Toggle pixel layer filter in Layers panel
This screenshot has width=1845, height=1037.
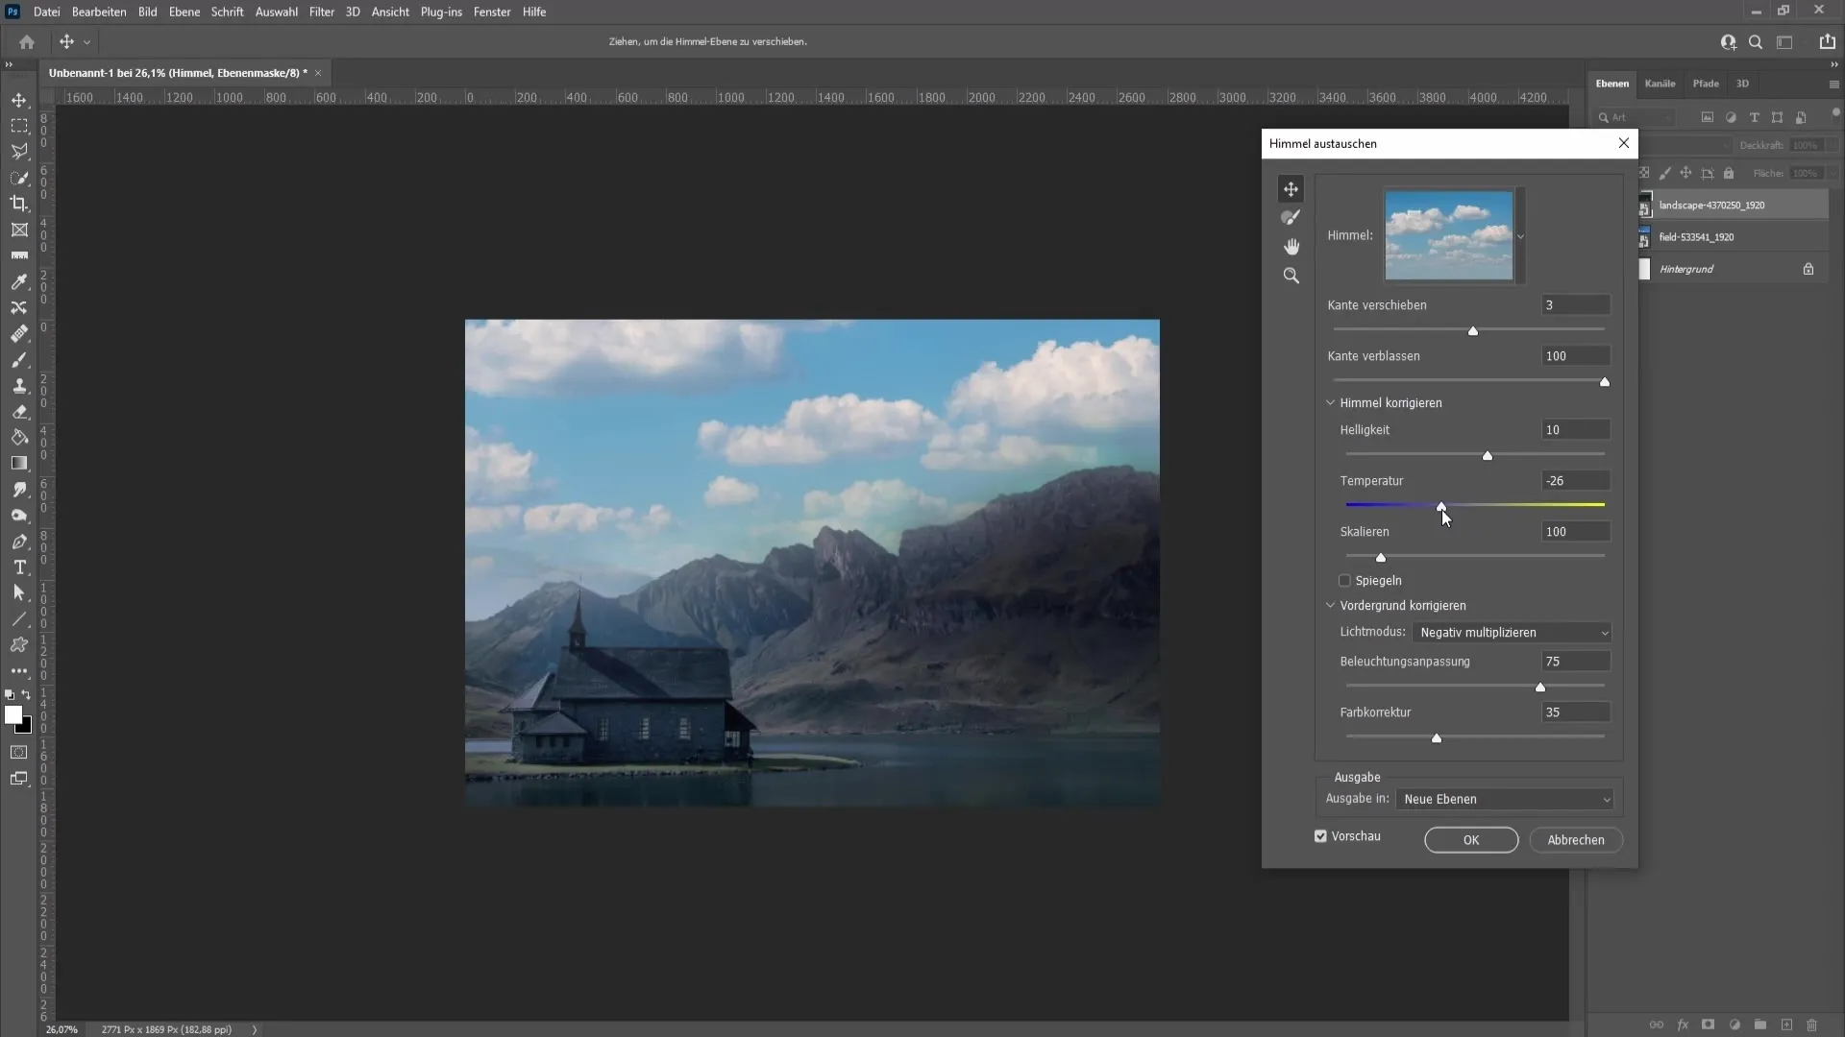1707,117
